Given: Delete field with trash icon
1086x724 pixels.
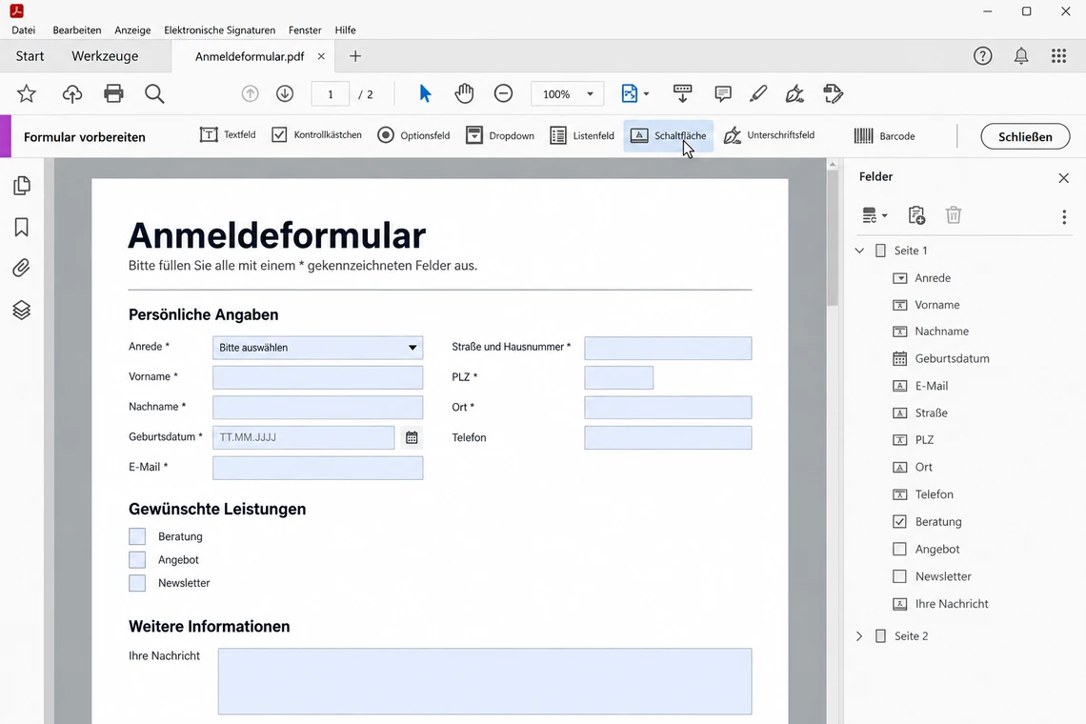Looking at the screenshot, I should (x=954, y=215).
